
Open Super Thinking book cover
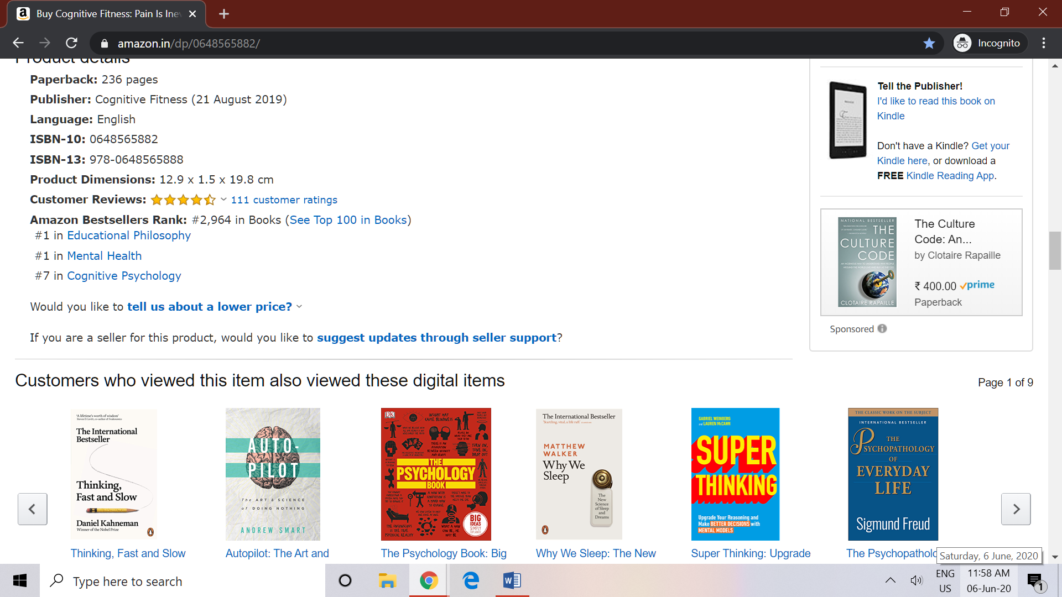click(x=735, y=474)
